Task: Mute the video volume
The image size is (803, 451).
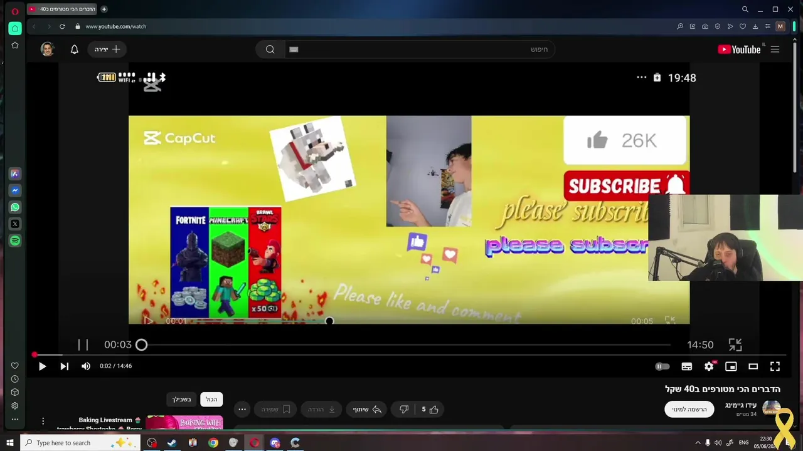Action: pyautogui.click(x=86, y=366)
